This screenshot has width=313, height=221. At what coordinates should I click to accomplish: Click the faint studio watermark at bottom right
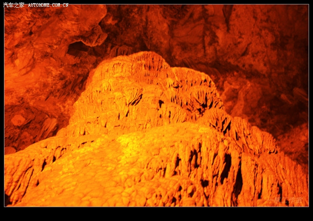[x=284, y=200]
